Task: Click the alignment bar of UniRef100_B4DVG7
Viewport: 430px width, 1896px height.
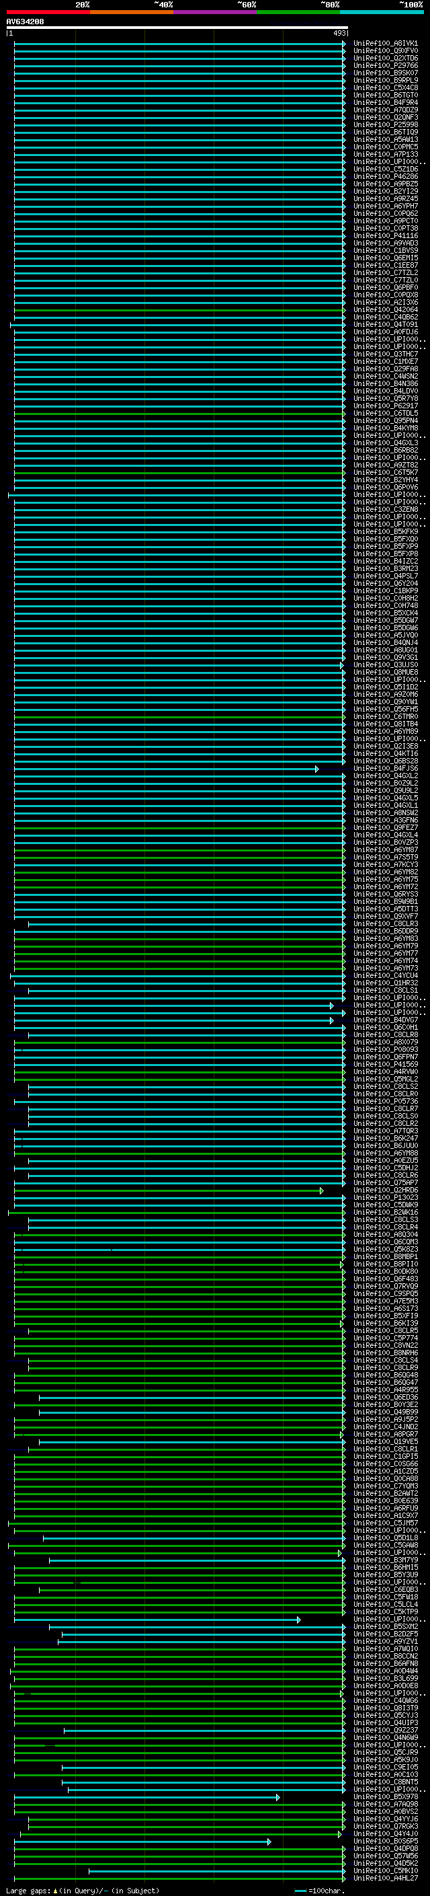Action: point(173,1021)
